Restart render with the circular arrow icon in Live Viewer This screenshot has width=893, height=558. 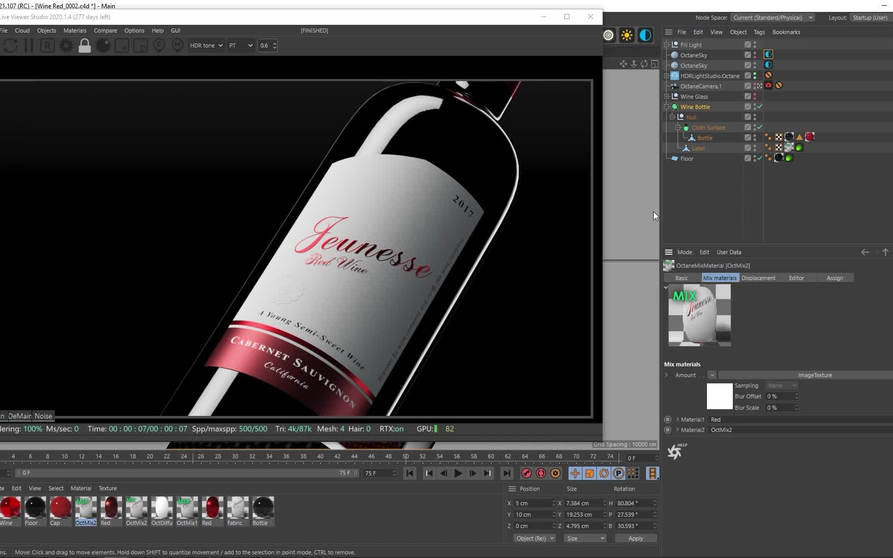coord(10,45)
